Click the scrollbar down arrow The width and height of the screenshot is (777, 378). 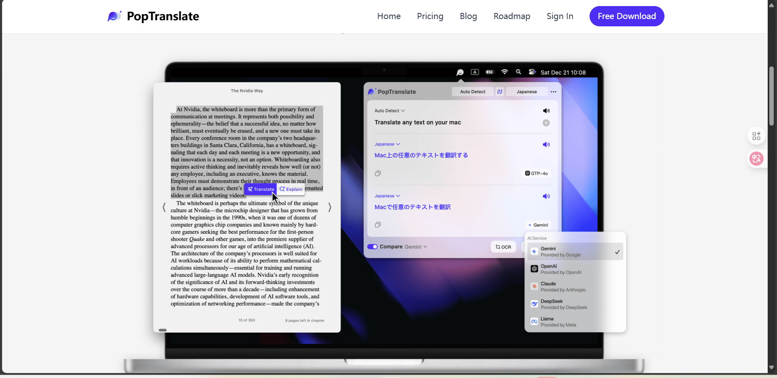[x=772, y=367]
